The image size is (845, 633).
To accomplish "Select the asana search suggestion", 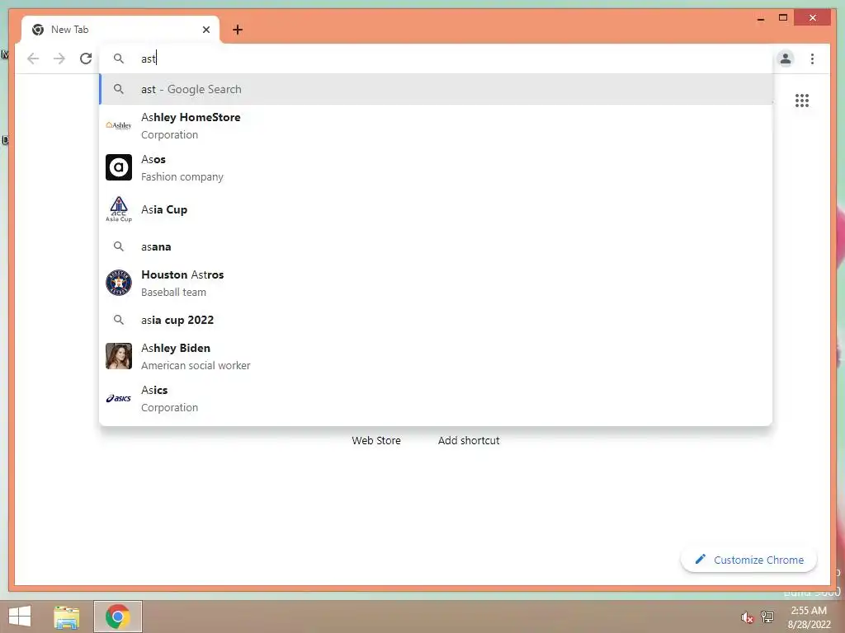I will tap(436, 246).
